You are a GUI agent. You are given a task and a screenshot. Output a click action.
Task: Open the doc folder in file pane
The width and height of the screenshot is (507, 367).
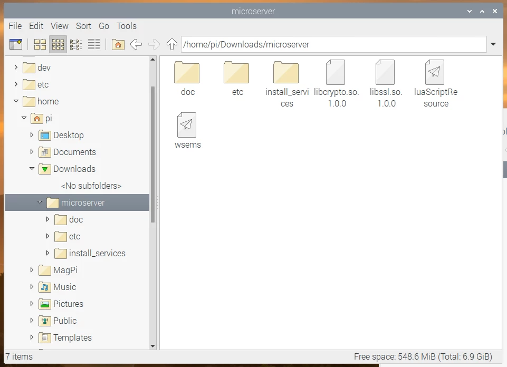[x=187, y=74]
